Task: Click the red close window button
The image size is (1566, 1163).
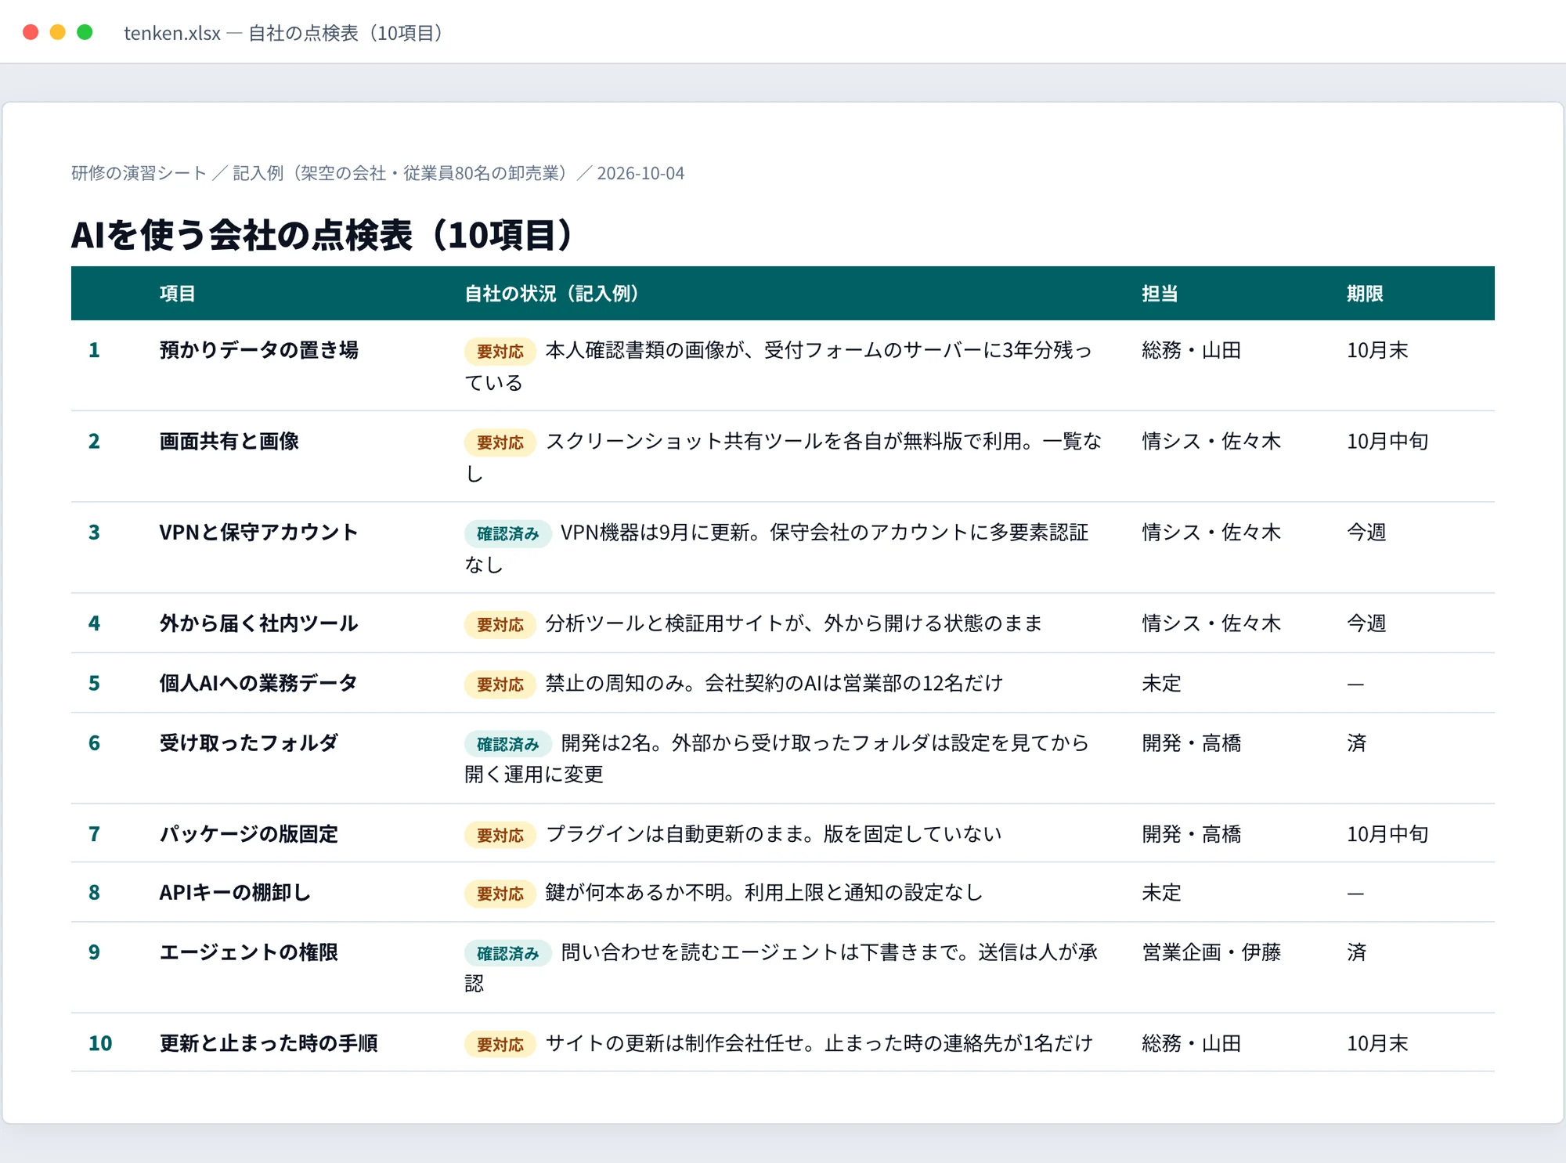Action: 31,32
